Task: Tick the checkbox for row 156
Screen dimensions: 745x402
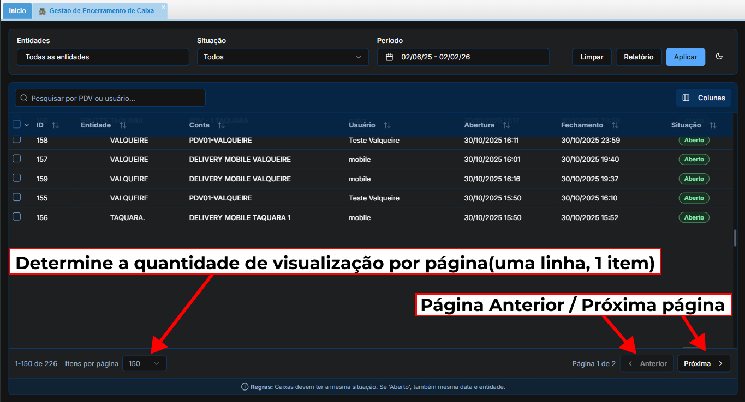Action: [x=17, y=217]
